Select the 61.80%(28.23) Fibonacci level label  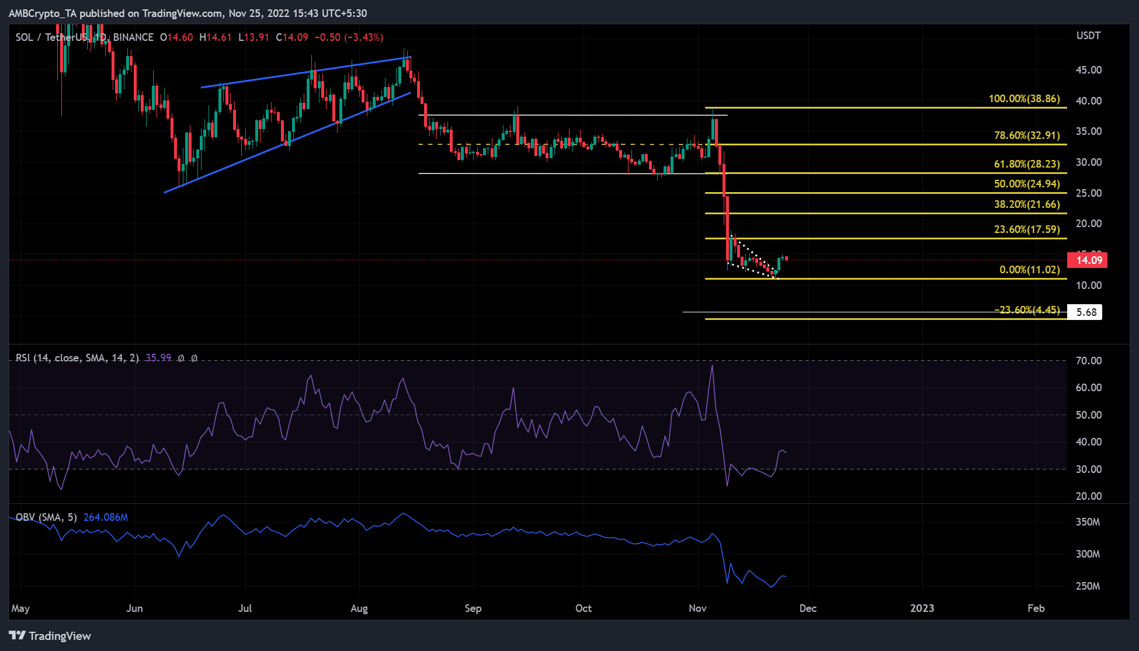pos(1026,164)
